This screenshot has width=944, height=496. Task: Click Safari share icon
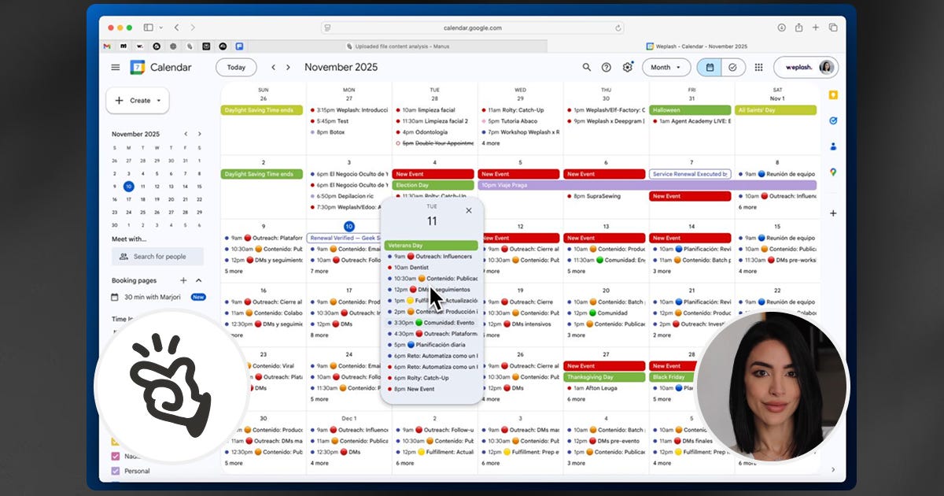[798, 28]
